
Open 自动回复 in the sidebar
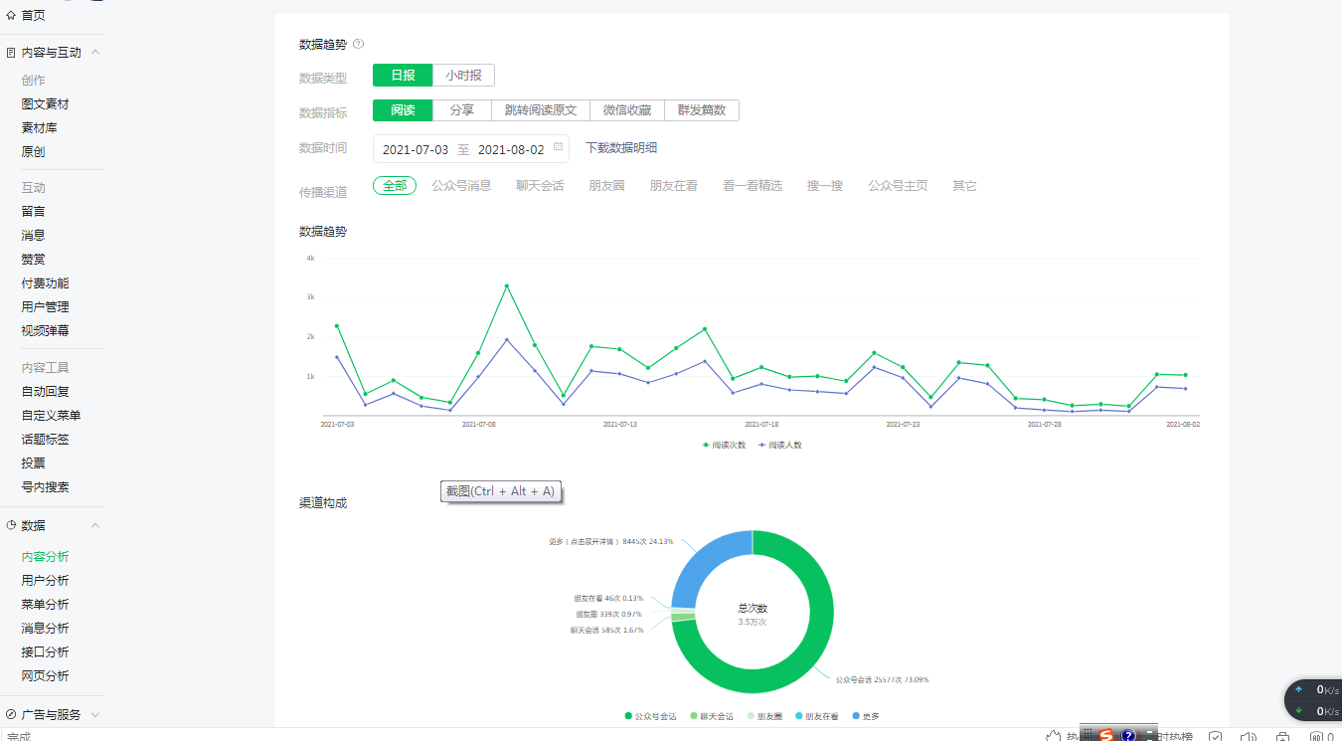(46, 392)
